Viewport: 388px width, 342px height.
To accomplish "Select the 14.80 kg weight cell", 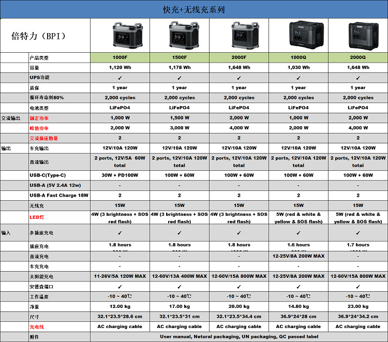I will 299,306.
